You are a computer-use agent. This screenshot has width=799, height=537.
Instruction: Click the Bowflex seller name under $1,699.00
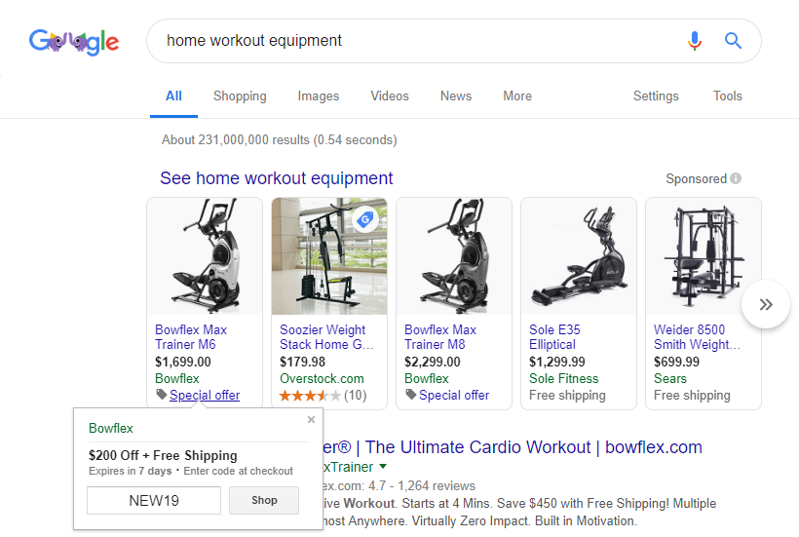coord(176,378)
